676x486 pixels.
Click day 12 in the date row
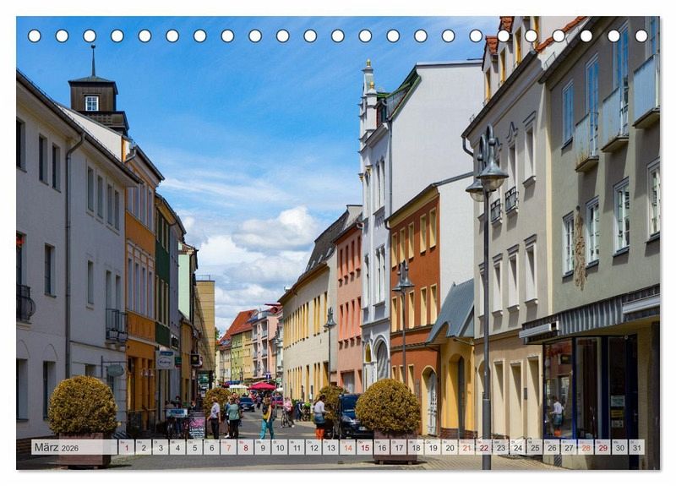pyautogui.click(x=313, y=447)
